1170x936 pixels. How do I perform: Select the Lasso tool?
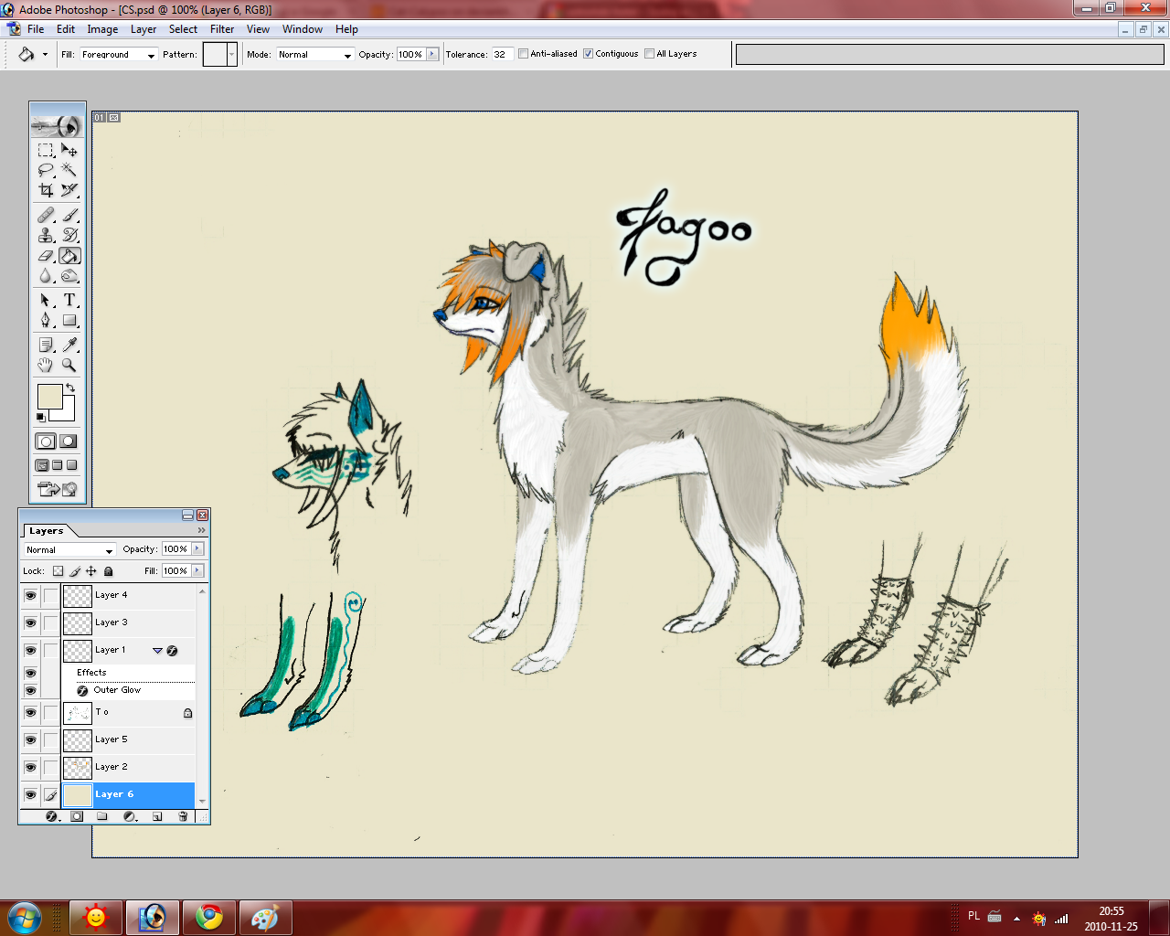tap(44, 170)
